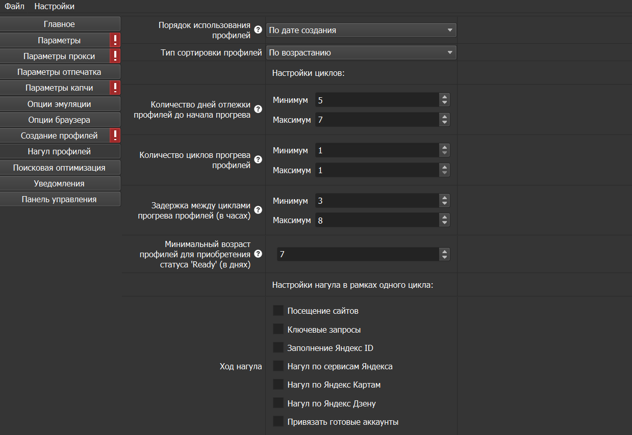Click help icon beside 'Порядок использования профилей'
632x435 pixels.
pyautogui.click(x=258, y=30)
